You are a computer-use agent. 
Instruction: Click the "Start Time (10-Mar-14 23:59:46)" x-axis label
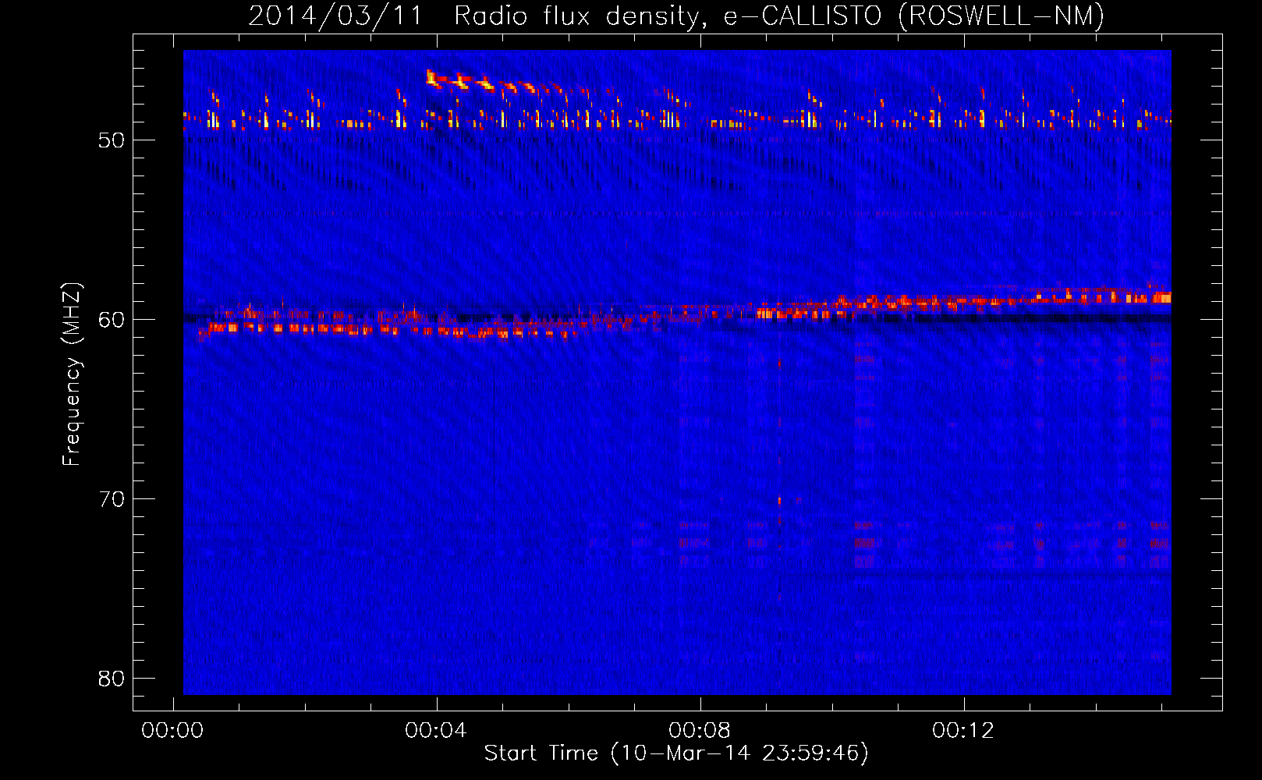click(x=676, y=753)
